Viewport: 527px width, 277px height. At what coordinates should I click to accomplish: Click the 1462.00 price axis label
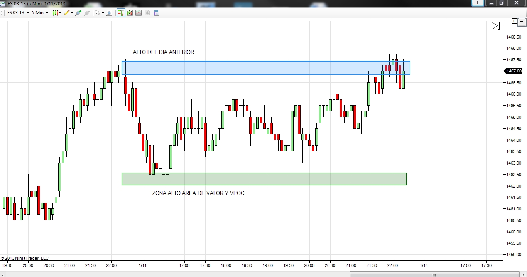click(x=513, y=186)
